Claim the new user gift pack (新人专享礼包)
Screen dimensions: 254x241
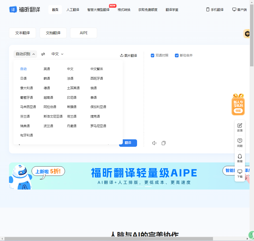point(238,105)
